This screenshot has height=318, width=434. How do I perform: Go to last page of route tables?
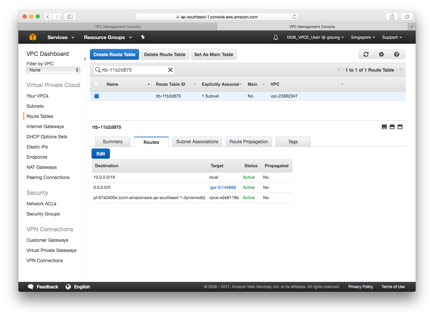point(401,70)
